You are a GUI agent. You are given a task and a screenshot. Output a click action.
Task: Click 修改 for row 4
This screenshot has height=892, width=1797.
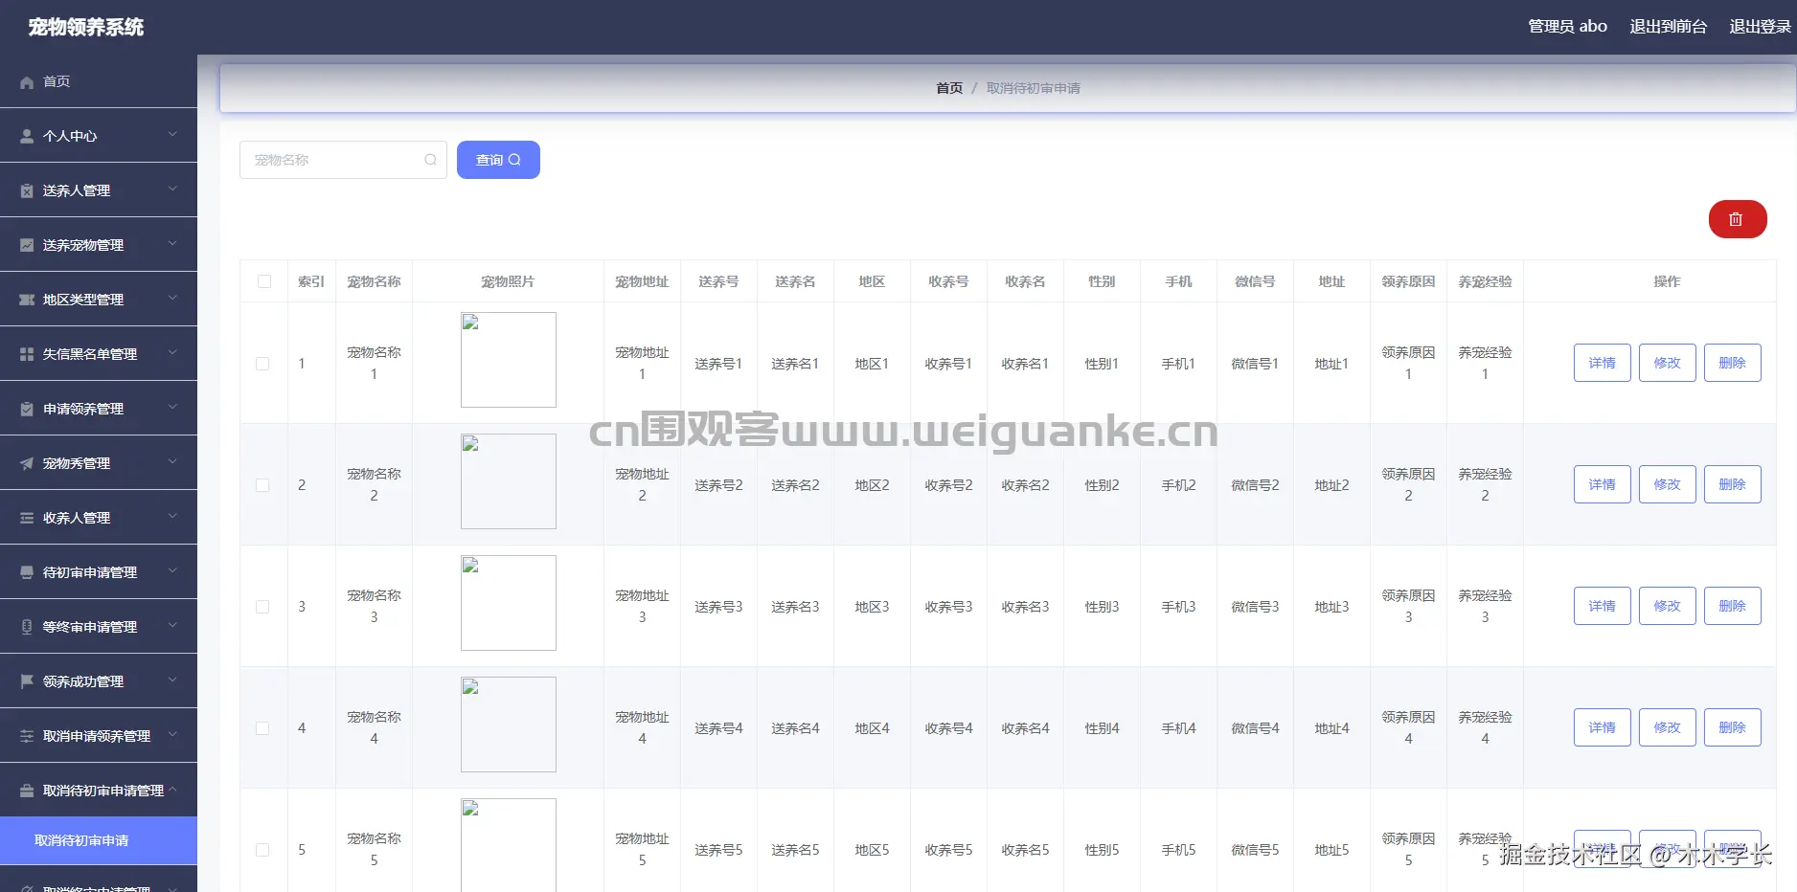[1667, 727]
